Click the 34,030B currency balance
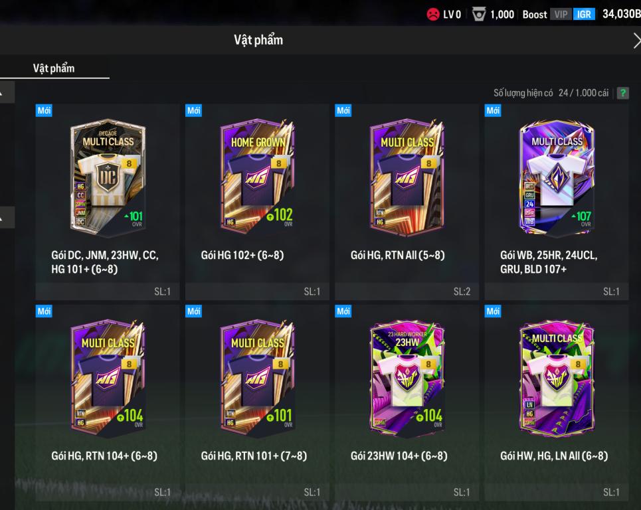The width and height of the screenshot is (641, 510). [x=621, y=14]
